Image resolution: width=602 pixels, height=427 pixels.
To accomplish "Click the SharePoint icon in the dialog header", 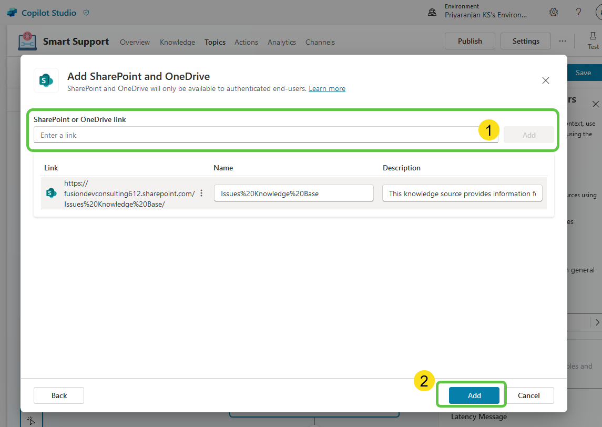I will tap(46, 80).
